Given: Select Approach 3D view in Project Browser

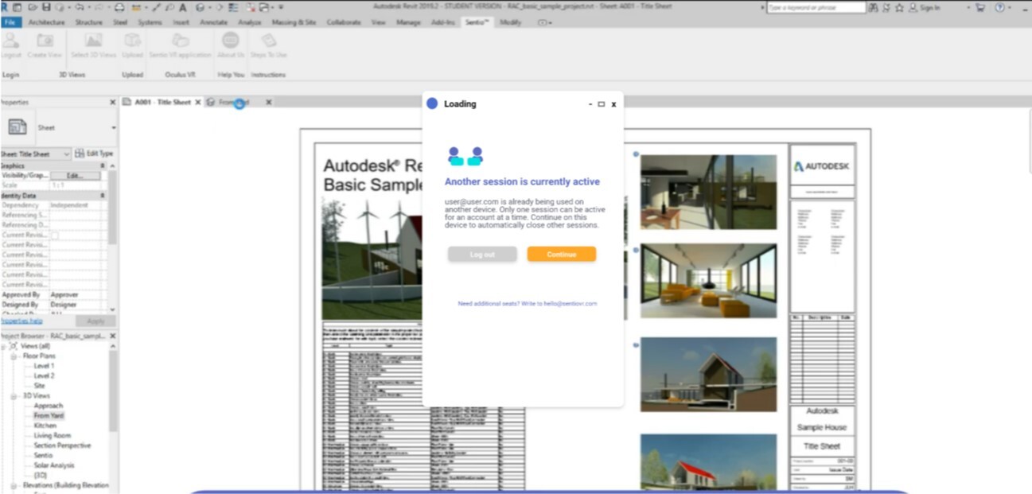Looking at the screenshot, I should click(48, 406).
